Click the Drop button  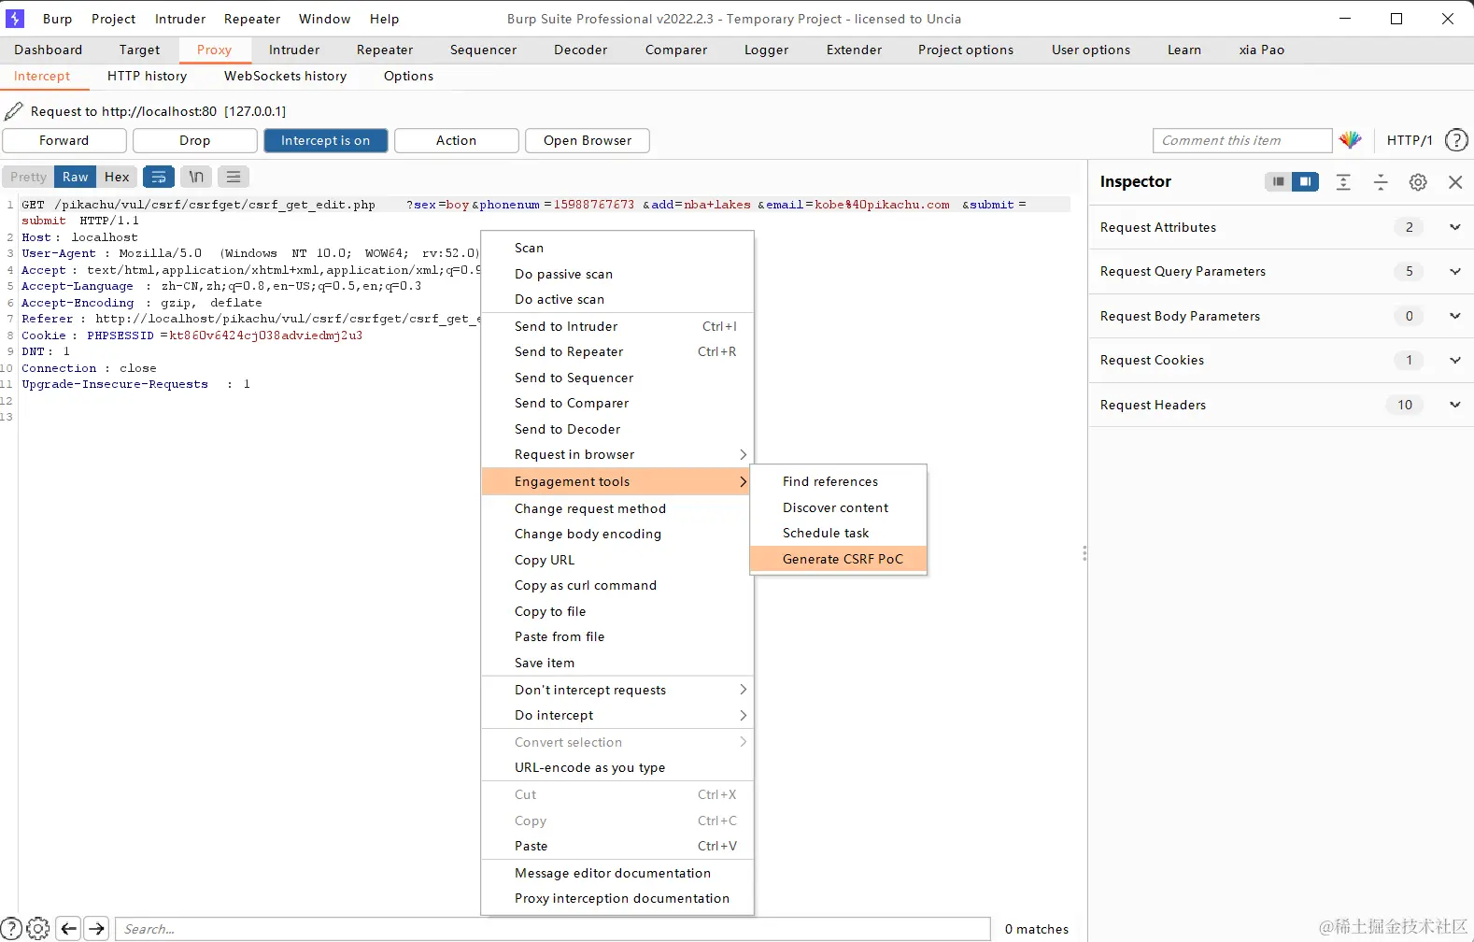click(x=195, y=140)
